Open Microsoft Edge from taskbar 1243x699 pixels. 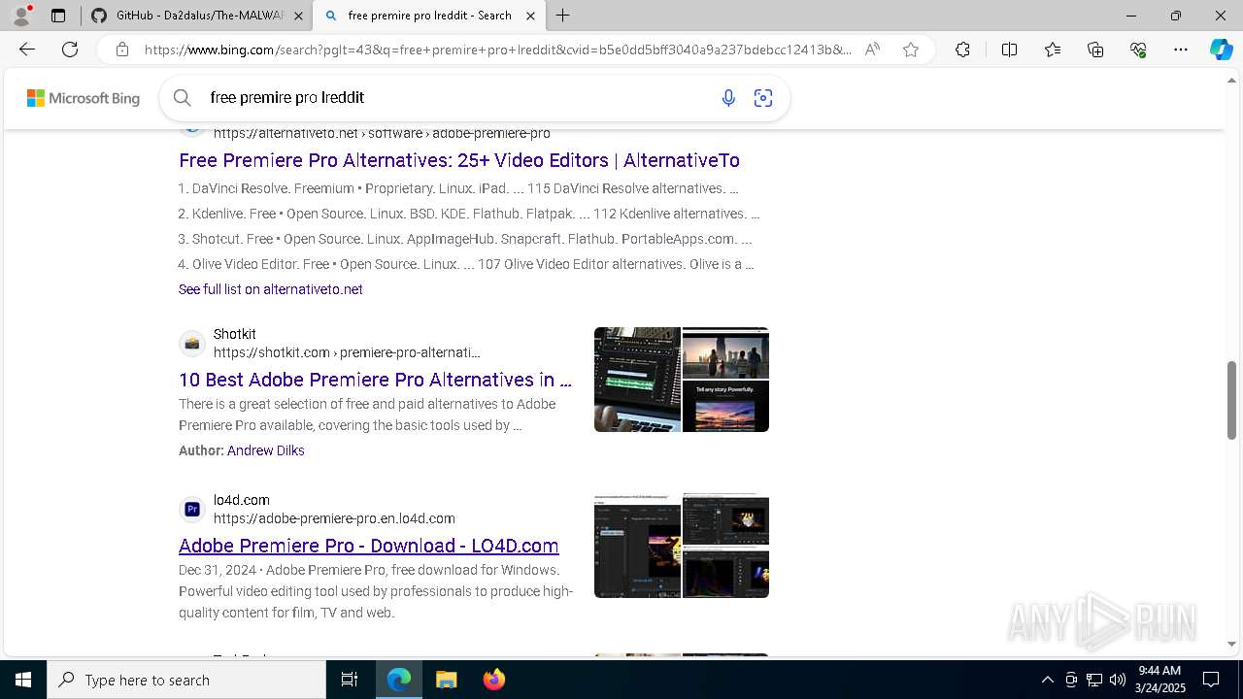point(399,680)
